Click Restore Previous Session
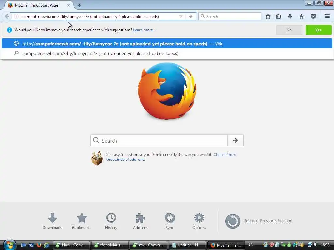The width and height of the screenshot is (334, 250). [x=259, y=221]
